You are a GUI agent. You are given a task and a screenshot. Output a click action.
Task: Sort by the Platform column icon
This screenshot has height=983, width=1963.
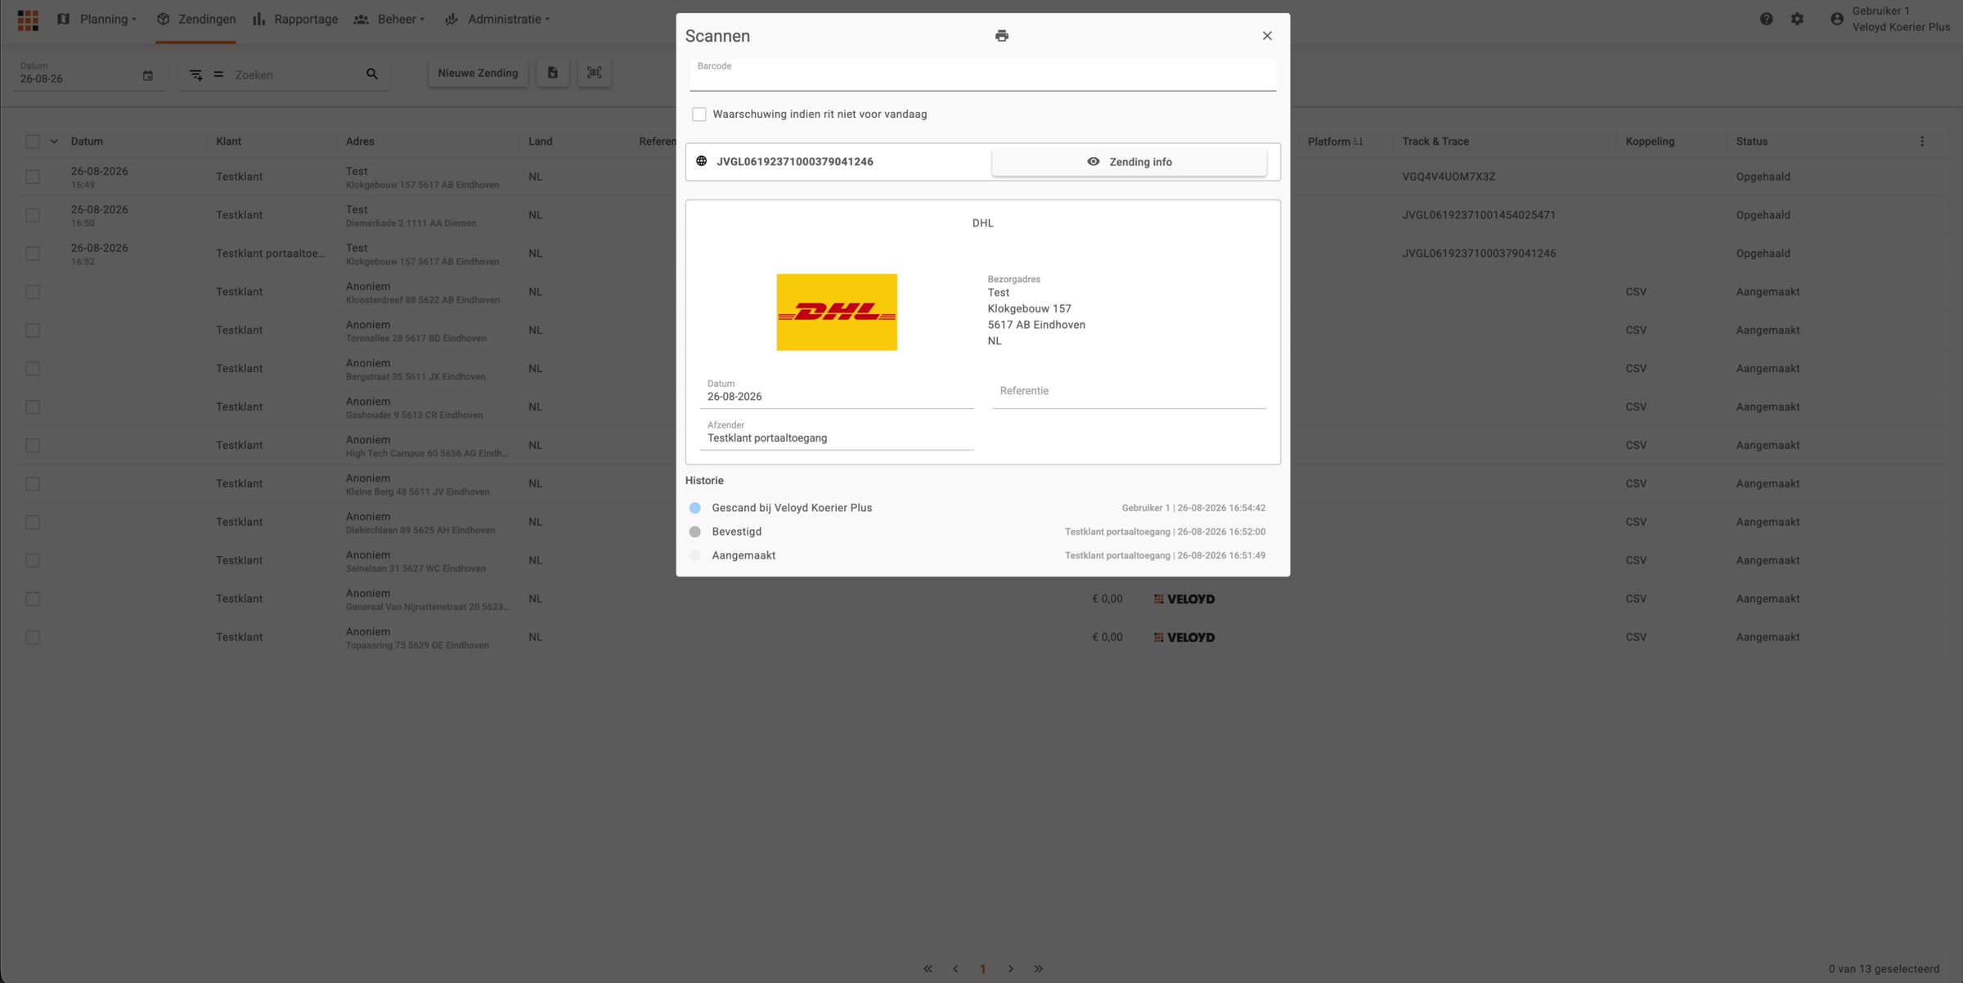pyautogui.click(x=1359, y=141)
